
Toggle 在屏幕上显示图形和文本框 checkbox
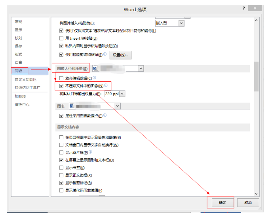pos(61,160)
